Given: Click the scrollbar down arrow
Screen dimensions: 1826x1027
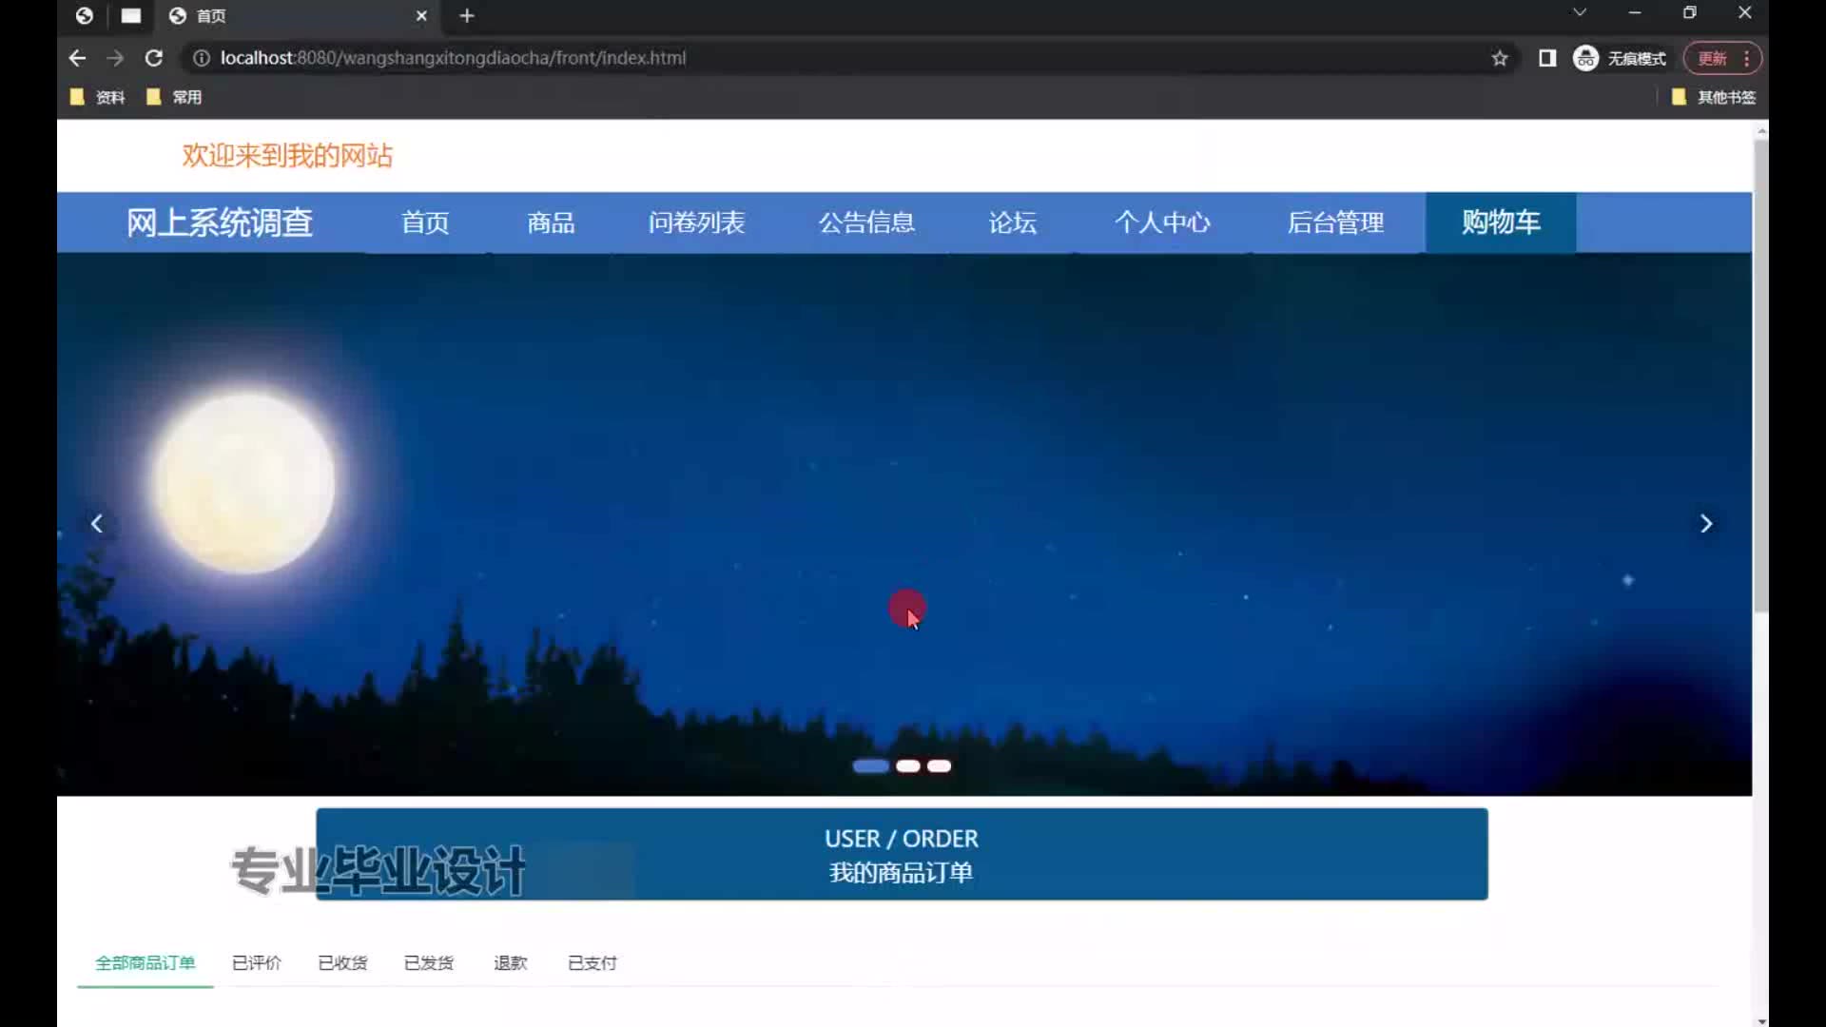Looking at the screenshot, I should pyautogui.click(x=1761, y=1020).
